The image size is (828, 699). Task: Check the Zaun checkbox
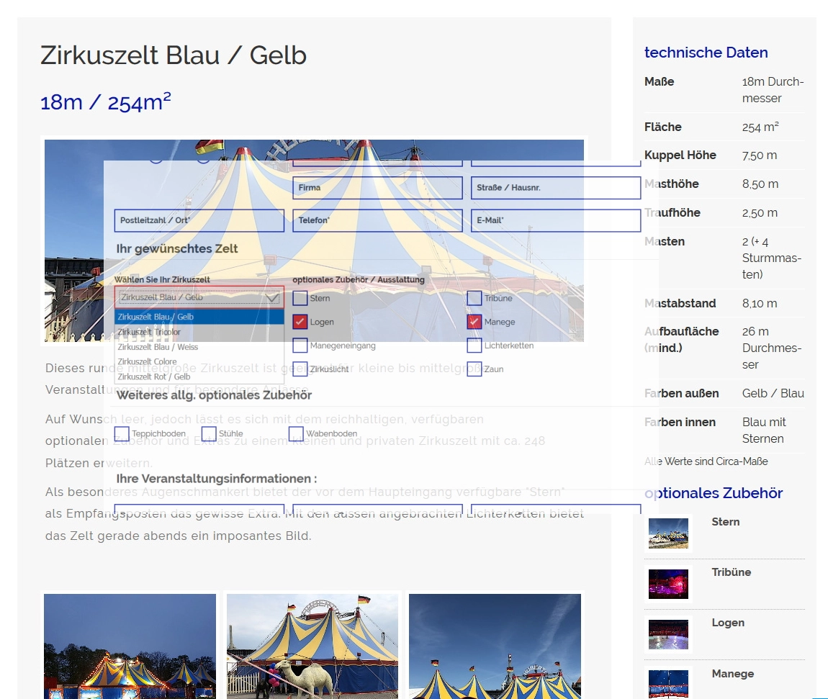474,369
